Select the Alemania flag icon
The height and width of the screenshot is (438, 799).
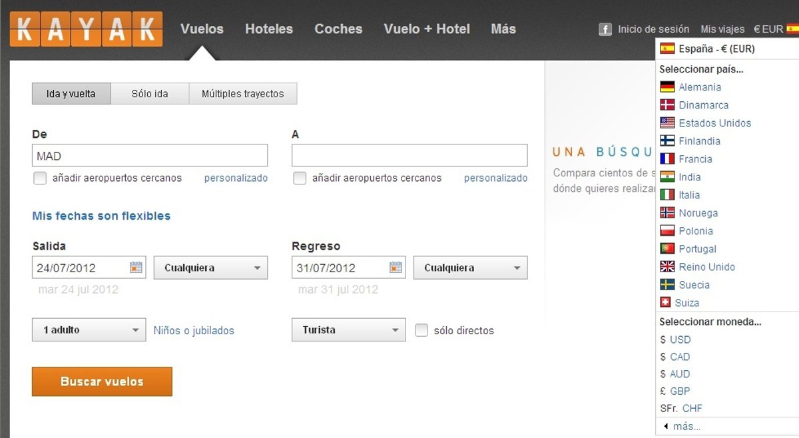(x=667, y=87)
